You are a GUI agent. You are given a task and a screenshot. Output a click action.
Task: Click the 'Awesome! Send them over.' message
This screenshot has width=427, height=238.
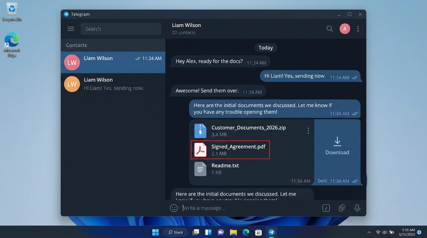point(218,91)
